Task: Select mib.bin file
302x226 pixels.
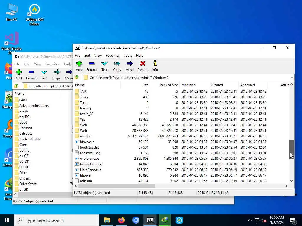Action: pos(181,181)
